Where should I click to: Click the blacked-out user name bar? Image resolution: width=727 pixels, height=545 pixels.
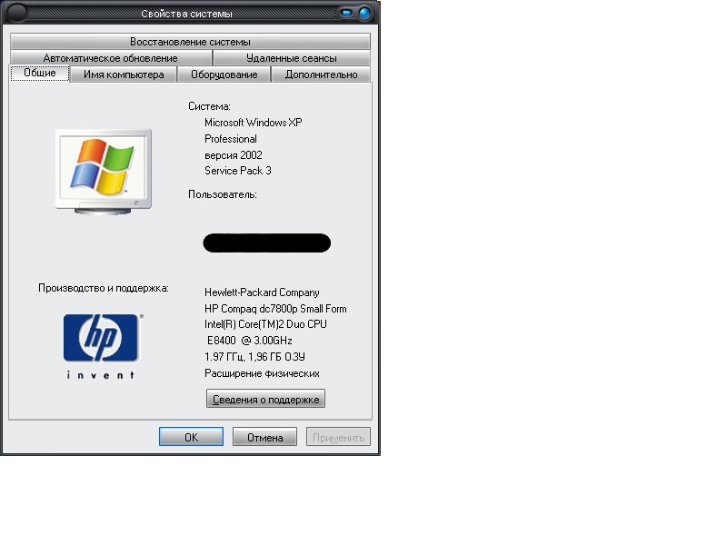pyautogui.click(x=266, y=243)
